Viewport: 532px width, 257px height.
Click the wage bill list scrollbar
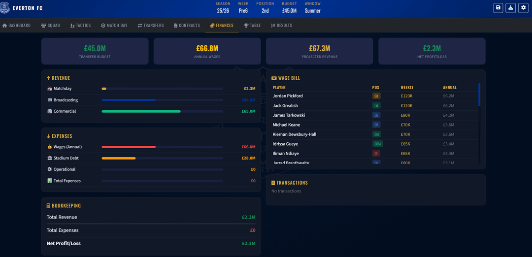click(479, 95)
